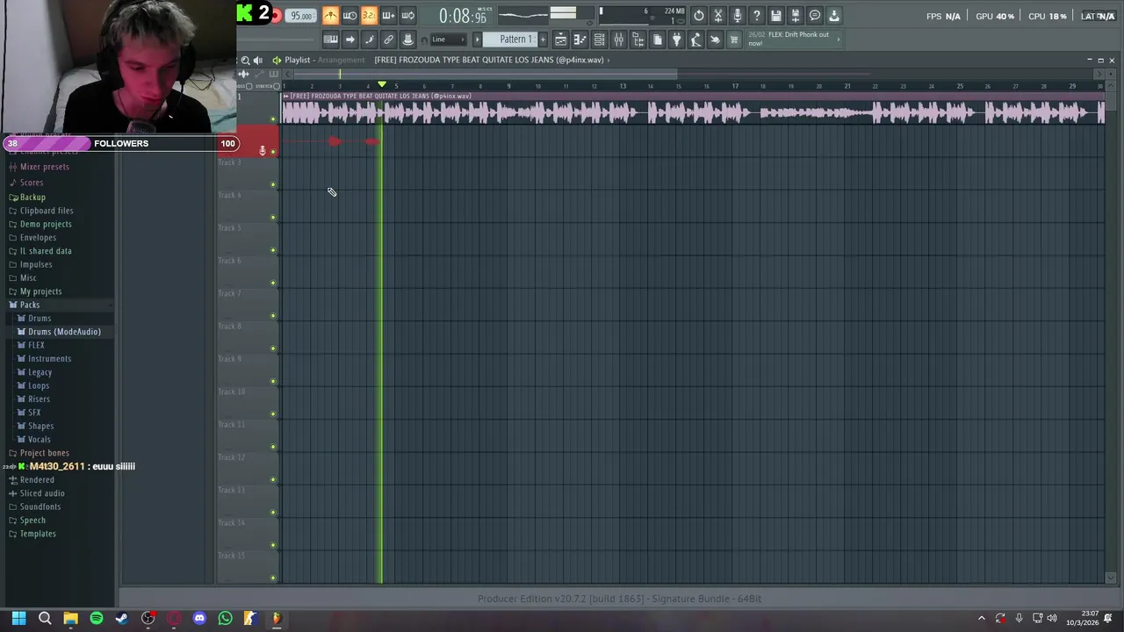Open Windows Start menu
This screenshot has height=632, width=1124.
(x=18, y=618)
